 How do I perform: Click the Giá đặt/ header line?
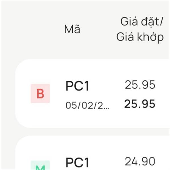[140, 22]
